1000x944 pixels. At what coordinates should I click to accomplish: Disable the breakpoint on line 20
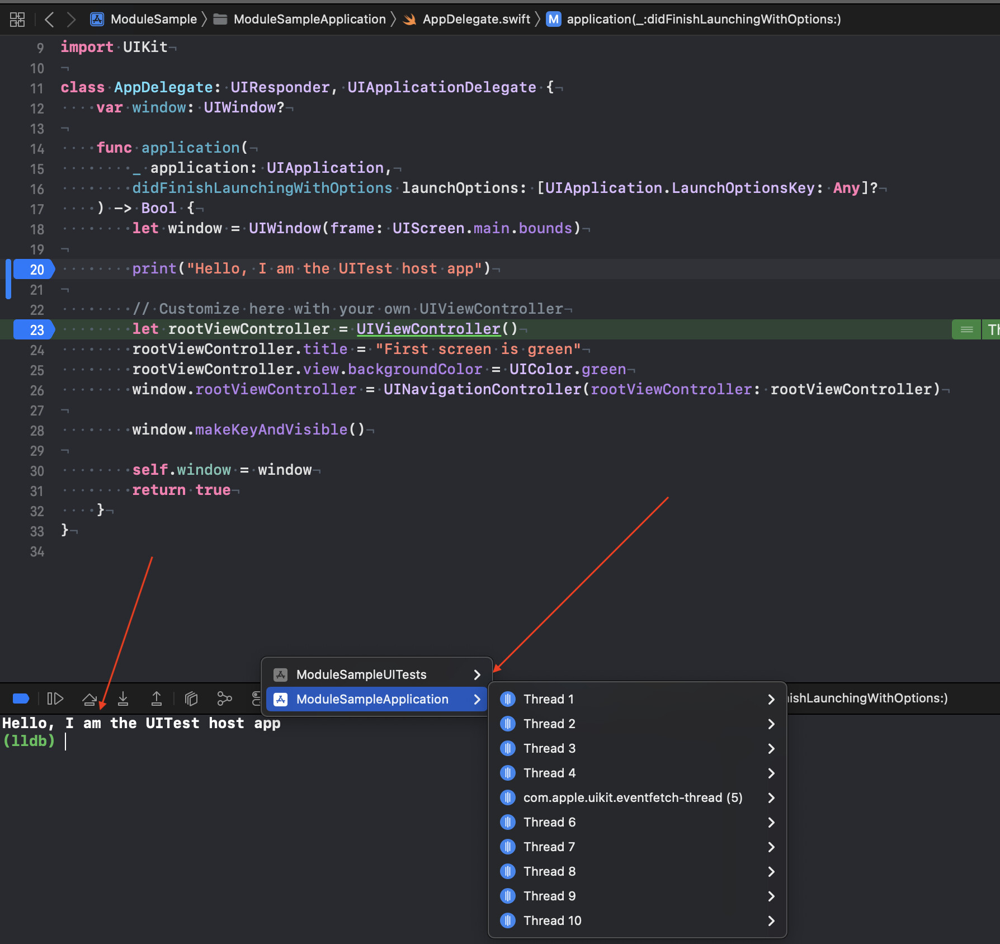(x=34, y=269)
